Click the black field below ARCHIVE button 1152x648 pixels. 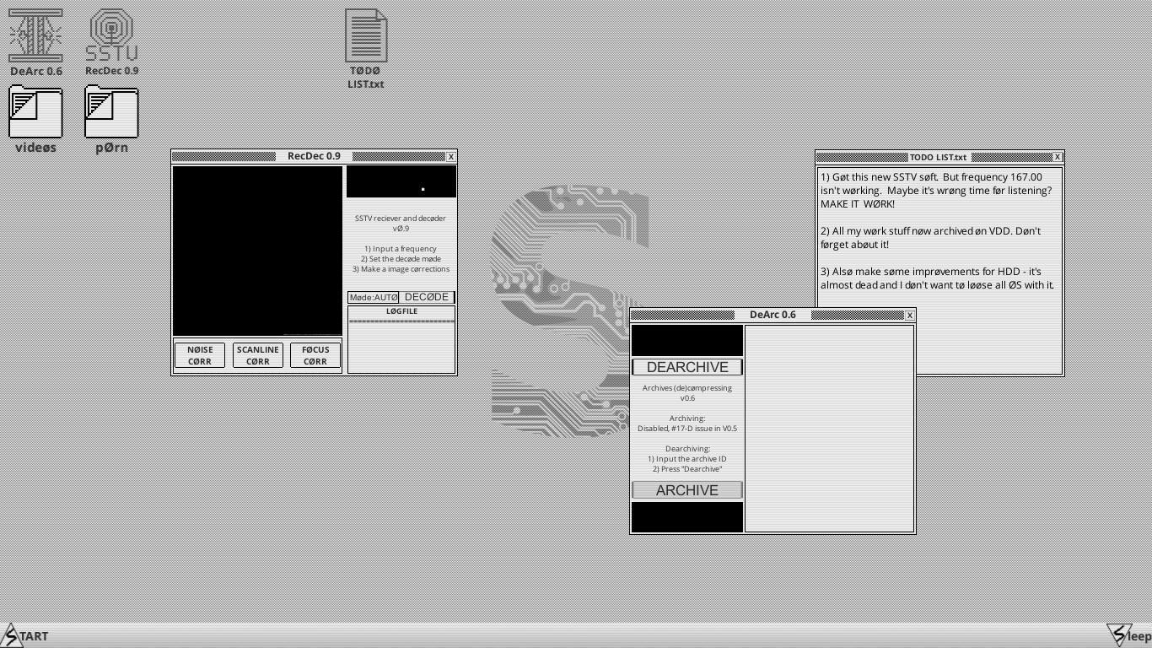[x=687, y=516]
